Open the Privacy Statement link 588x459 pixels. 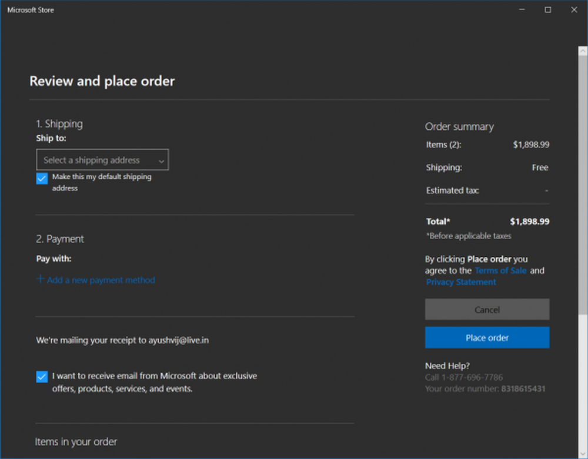[461, 282]
